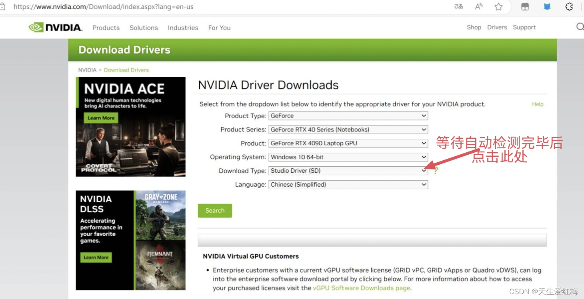Click the NVIDIA Driver Downloads heading

[x=268, y=85]
